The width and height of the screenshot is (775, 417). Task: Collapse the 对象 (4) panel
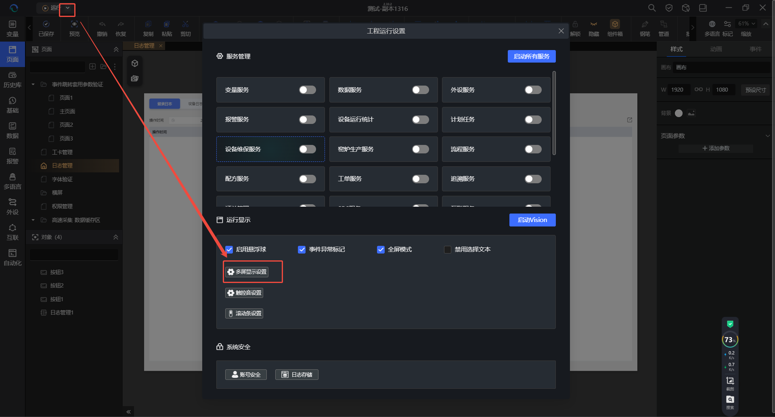(x=116, y=237)
